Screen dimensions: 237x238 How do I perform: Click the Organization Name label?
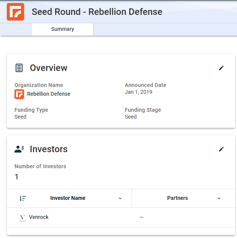(39, 85)
